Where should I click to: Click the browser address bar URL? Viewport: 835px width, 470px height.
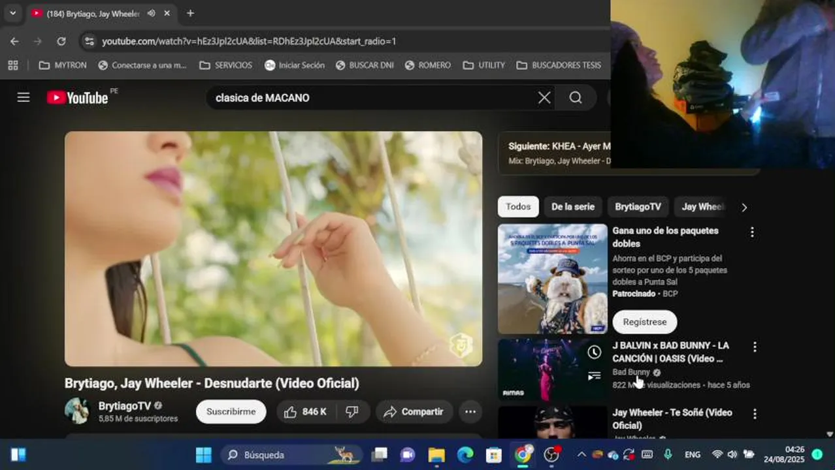click(249, 41)
